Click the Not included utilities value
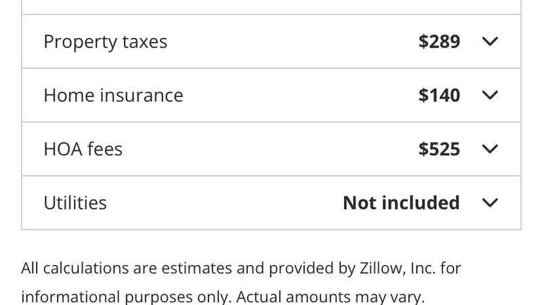542x305 pixels. coord(401,203)
